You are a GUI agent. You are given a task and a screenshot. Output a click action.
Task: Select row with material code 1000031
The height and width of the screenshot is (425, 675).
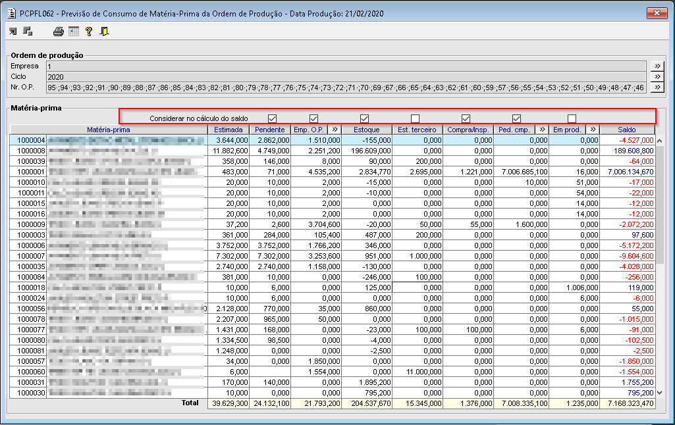coord(333,382)
